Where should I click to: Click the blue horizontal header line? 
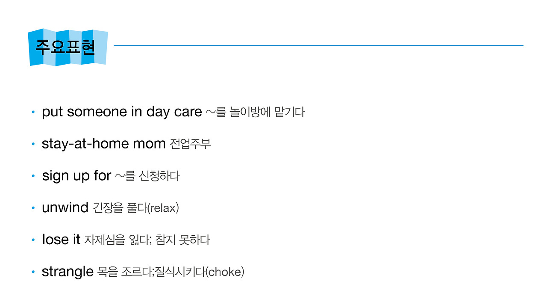click(318, 45)
